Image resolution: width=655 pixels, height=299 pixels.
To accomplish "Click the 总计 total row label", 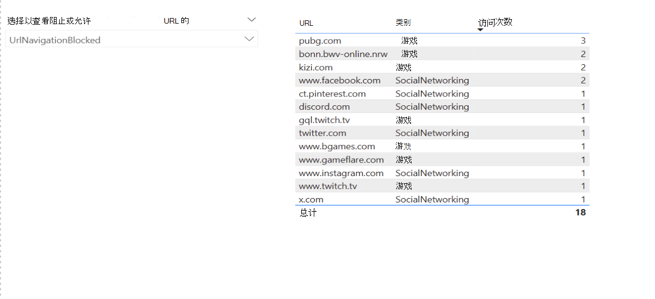I will (308, 213).
